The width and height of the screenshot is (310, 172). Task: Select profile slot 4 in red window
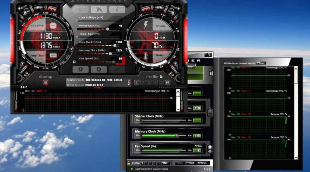click(155, 82)
